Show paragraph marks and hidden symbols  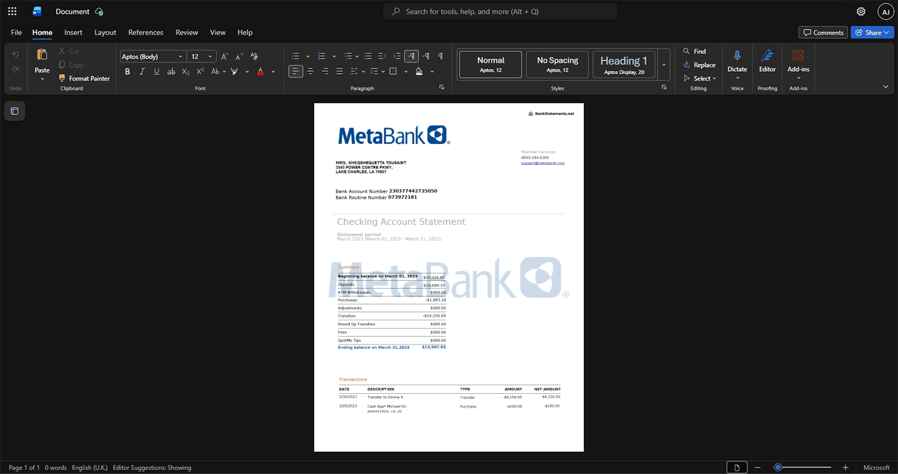(440, 57)
